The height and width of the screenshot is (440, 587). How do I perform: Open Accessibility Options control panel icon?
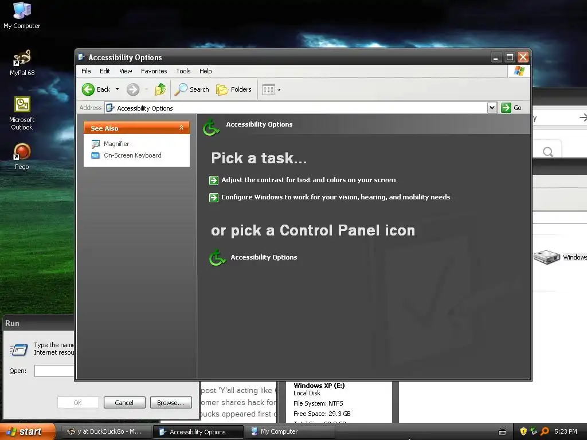(217, 257)
